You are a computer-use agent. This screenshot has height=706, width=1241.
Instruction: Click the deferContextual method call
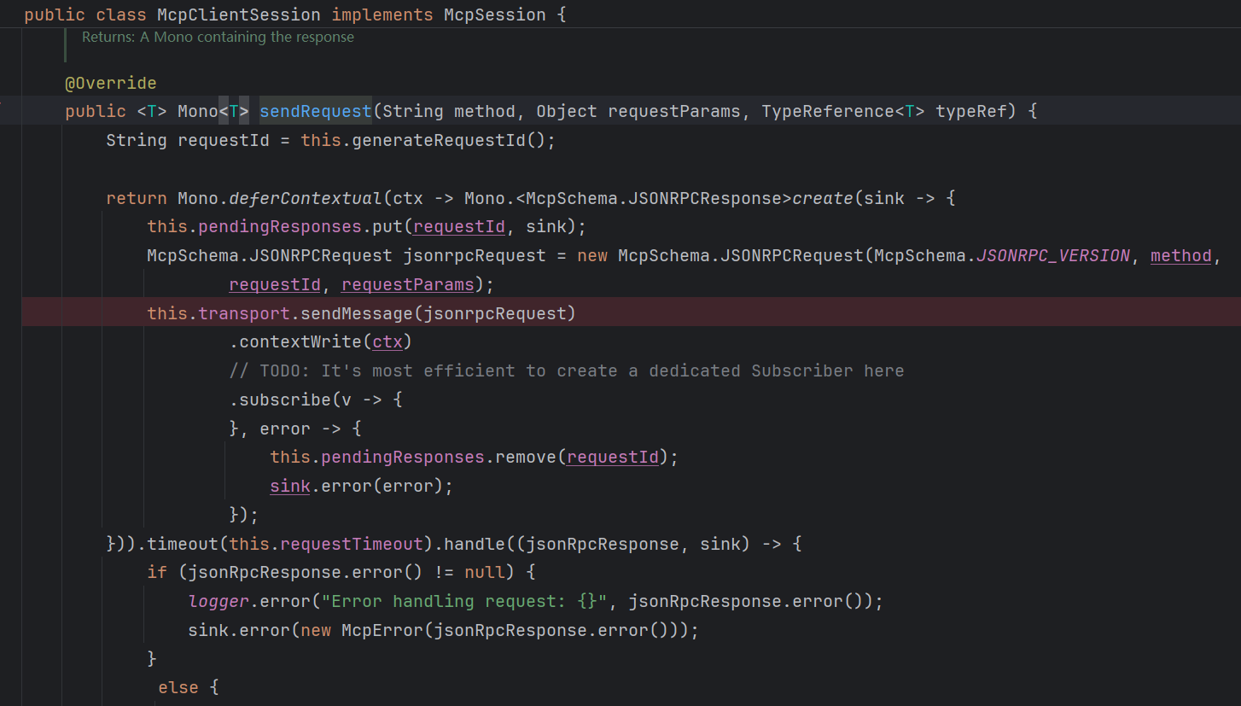(306, 198)
